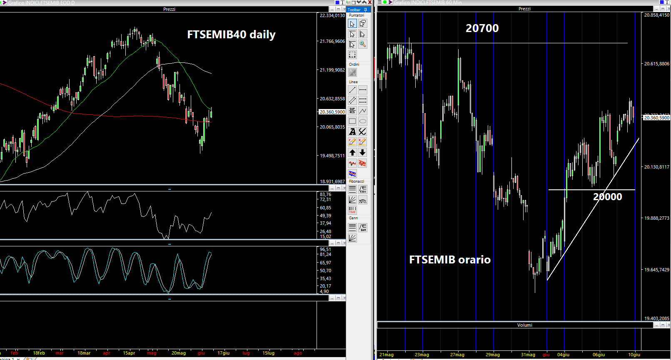Select the red regression channel tool
The height and width of the screenshot is (360, 671).
363,163
